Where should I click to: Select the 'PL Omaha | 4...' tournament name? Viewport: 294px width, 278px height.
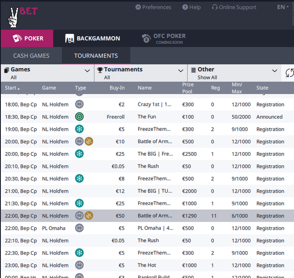click(x=156, y=228)
